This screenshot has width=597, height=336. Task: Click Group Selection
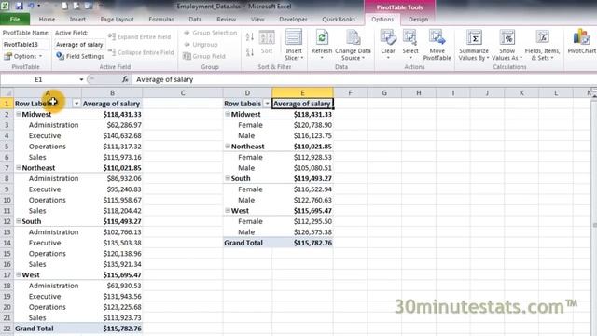[210, 33]
